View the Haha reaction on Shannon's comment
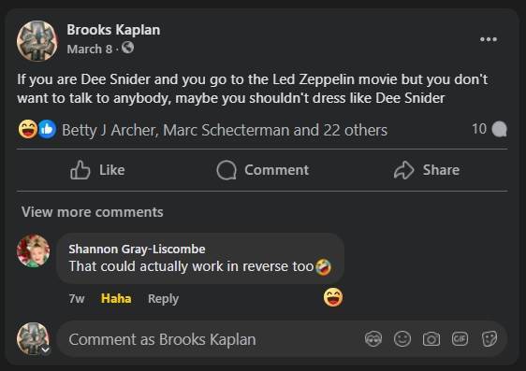 [333, 297]
